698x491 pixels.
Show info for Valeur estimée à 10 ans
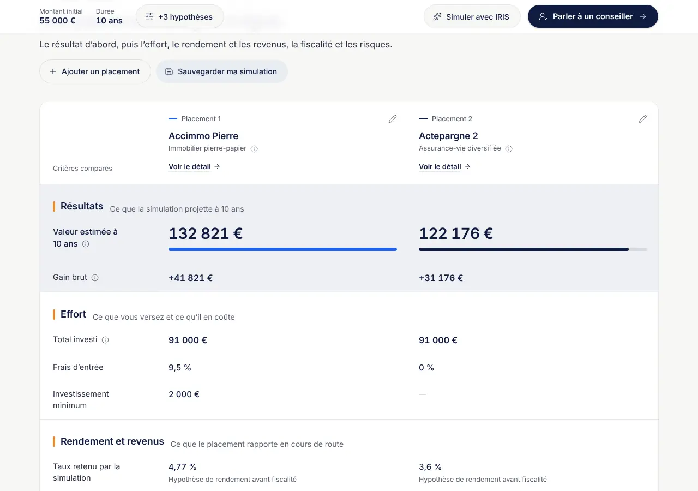click(x=86, y=244)
